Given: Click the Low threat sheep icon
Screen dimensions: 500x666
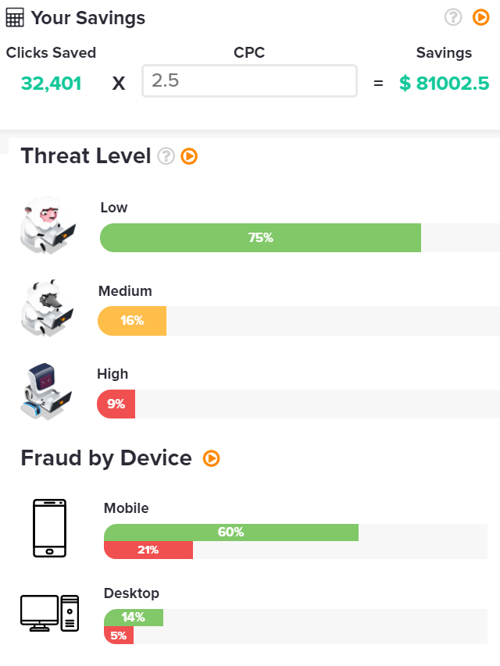Looking at the screenshot, I should (x=48, y=225).
